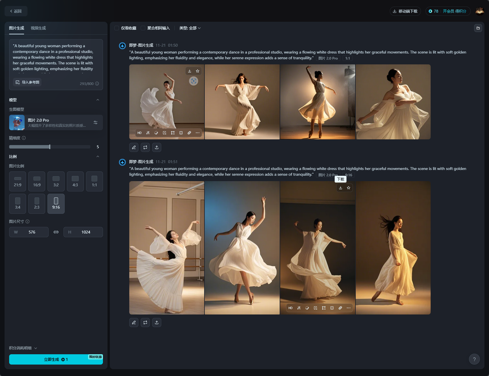The width and height of the screenshot is (489, 376).
Task: Click the 78 credits counter
Action: [433, 11]
